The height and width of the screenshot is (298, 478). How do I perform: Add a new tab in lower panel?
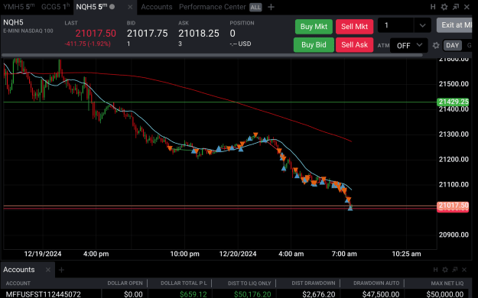coord(61,270)
